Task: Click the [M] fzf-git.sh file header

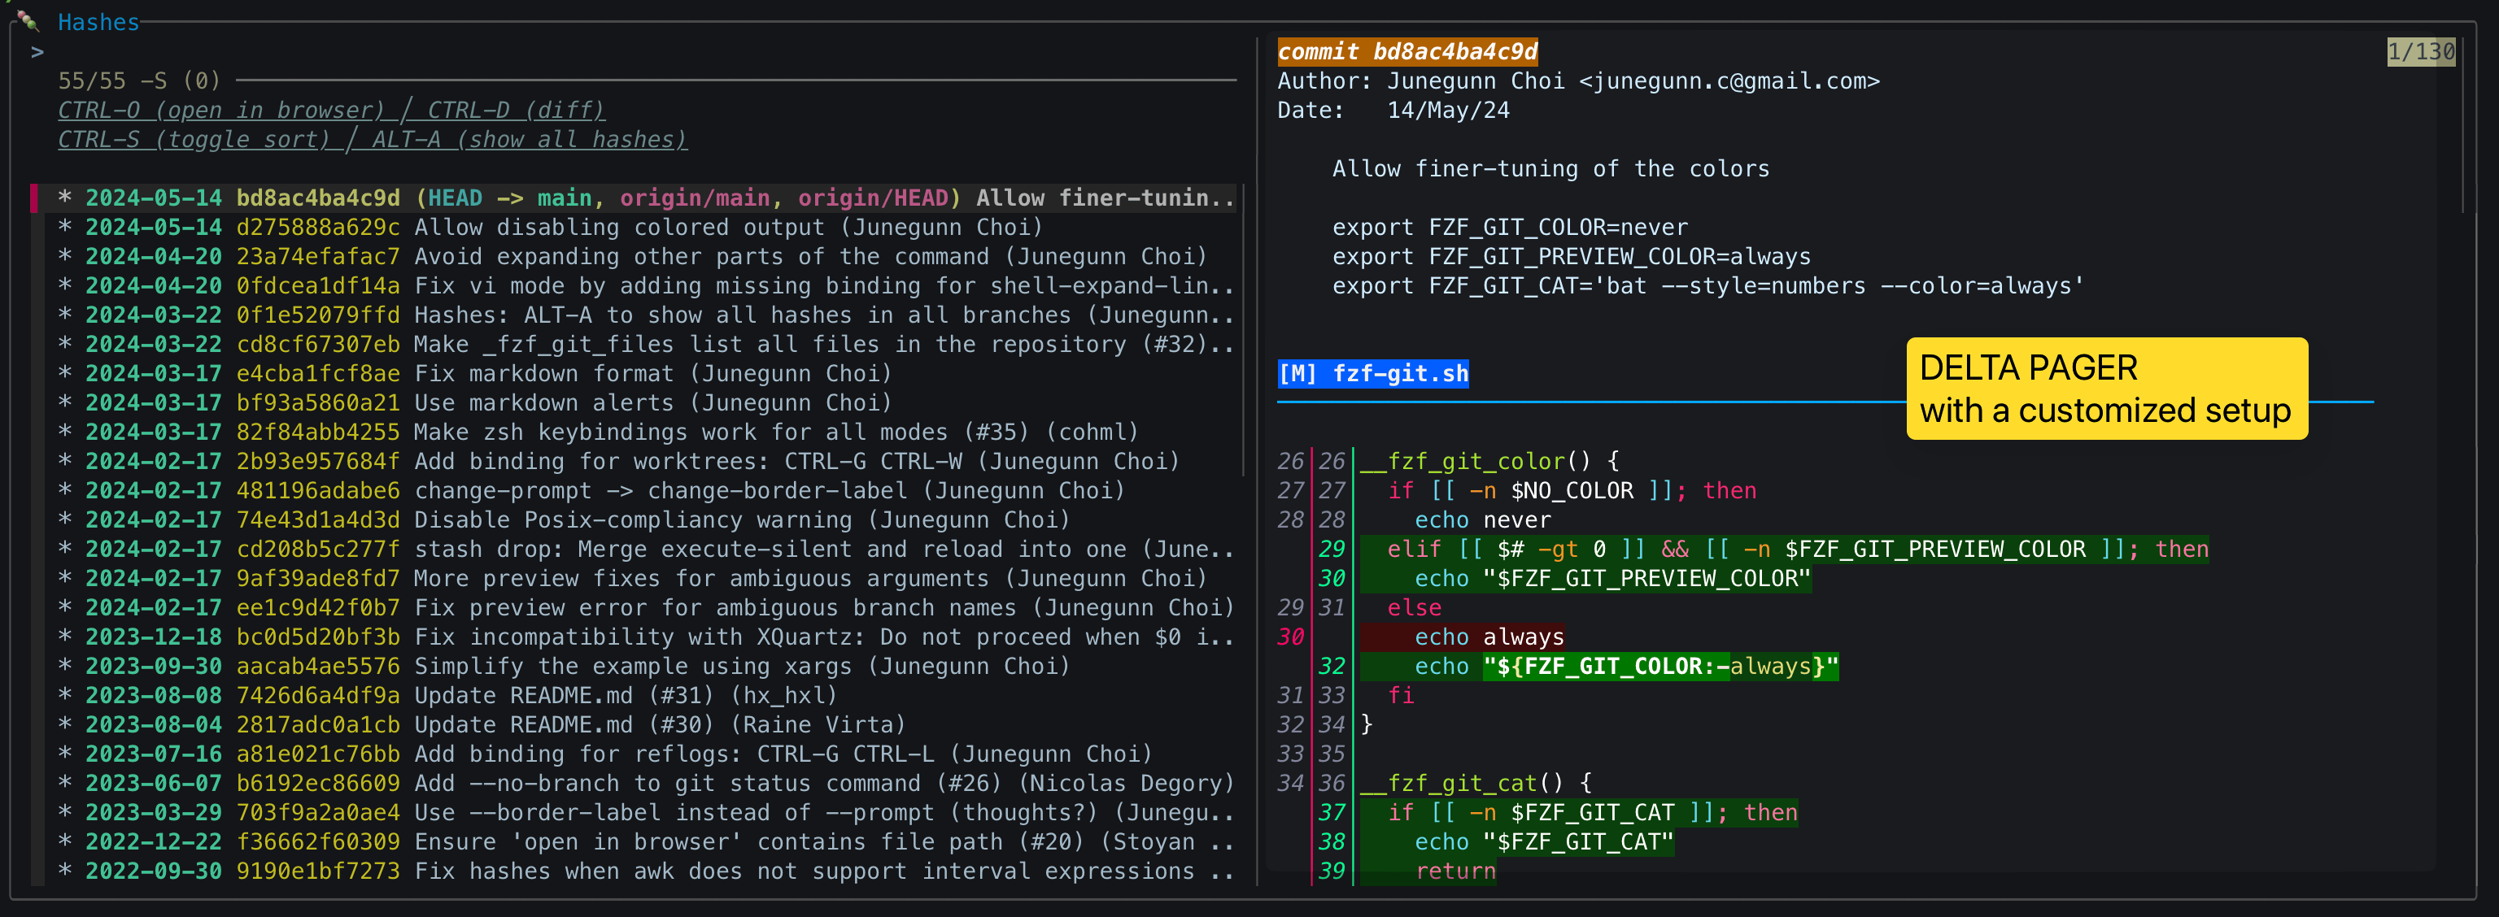Action: pyautogui.click(x=1372, y=373)
